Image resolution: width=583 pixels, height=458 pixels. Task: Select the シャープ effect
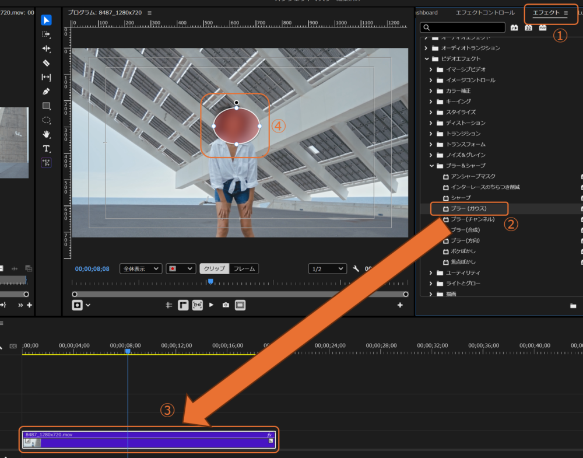coord(461,198)
